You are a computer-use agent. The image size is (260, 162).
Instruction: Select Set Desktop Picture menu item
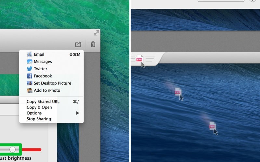coord(52,83)
